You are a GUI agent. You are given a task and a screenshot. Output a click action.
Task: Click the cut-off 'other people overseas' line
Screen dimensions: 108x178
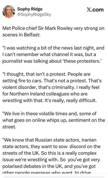click(47, 172)
